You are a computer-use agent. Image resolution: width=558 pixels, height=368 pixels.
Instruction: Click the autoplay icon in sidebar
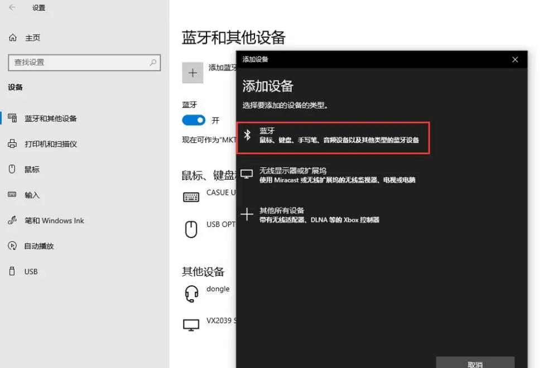click(12, 246)
